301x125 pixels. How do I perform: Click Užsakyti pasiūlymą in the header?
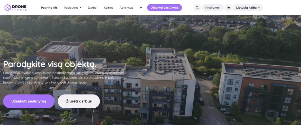click(165, 8)
